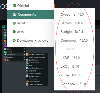Screen dimensions: 100x93
Task: Click the LXTerminal icon in the submenu
Action: [x=27, y=71]
